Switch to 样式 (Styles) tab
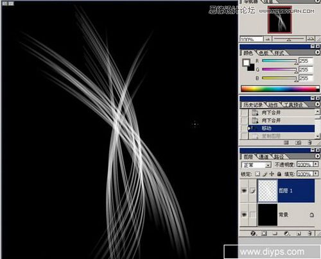 279,53
